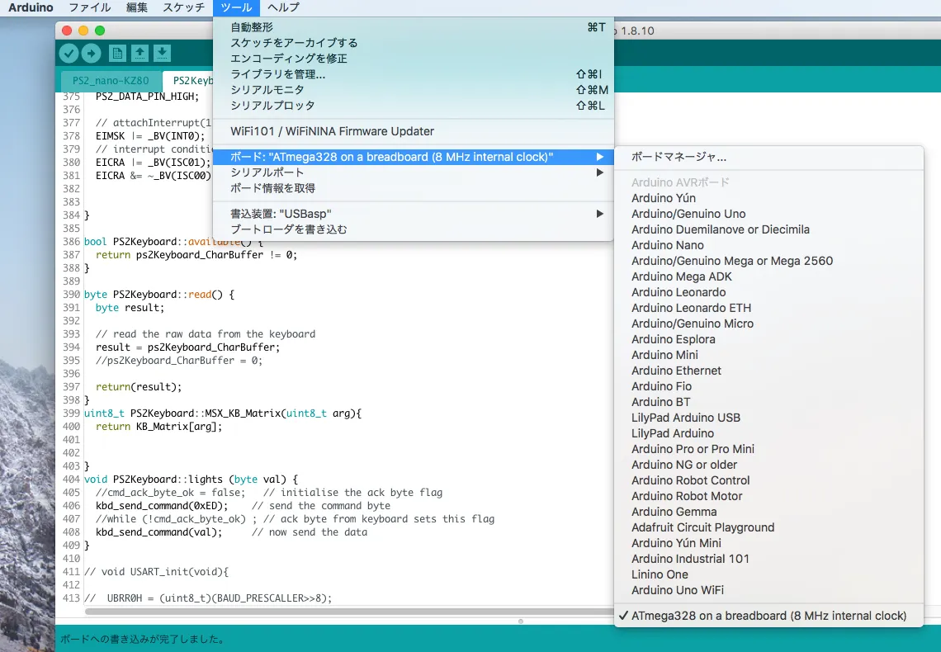The width and height of the screenshot is (941, 652).
Task: Select Arduino Yún board
Action: 768,199
